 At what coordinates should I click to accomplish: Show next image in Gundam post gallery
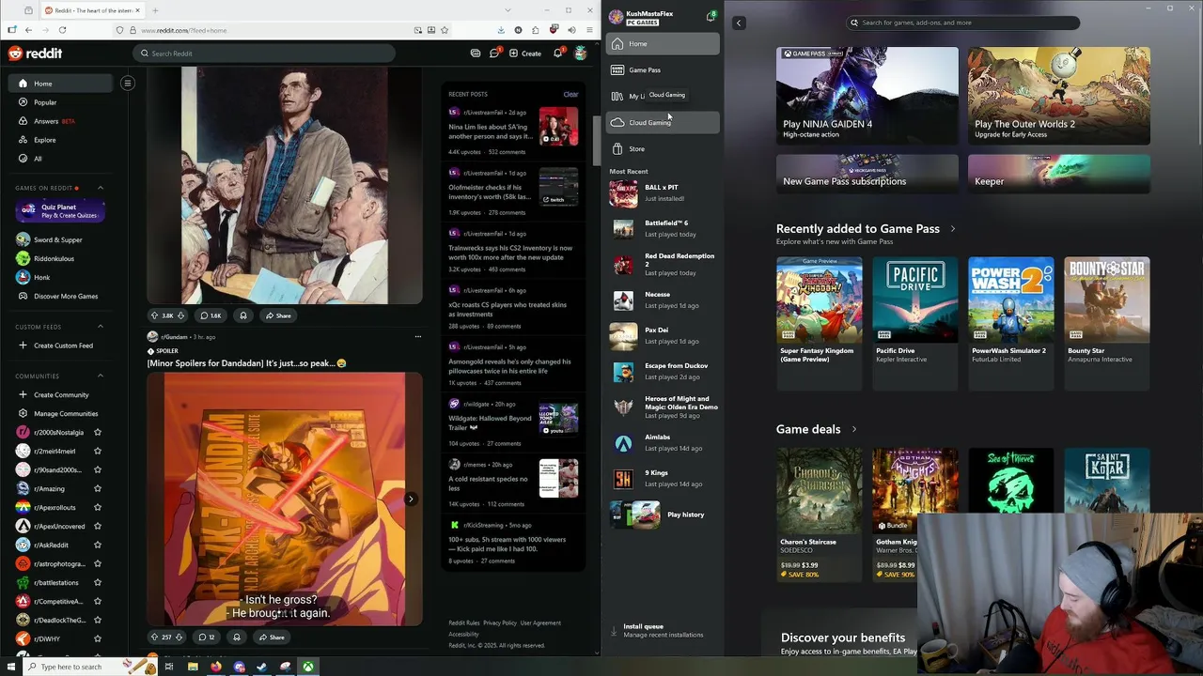pyautogui.click(x=411, y=499)
